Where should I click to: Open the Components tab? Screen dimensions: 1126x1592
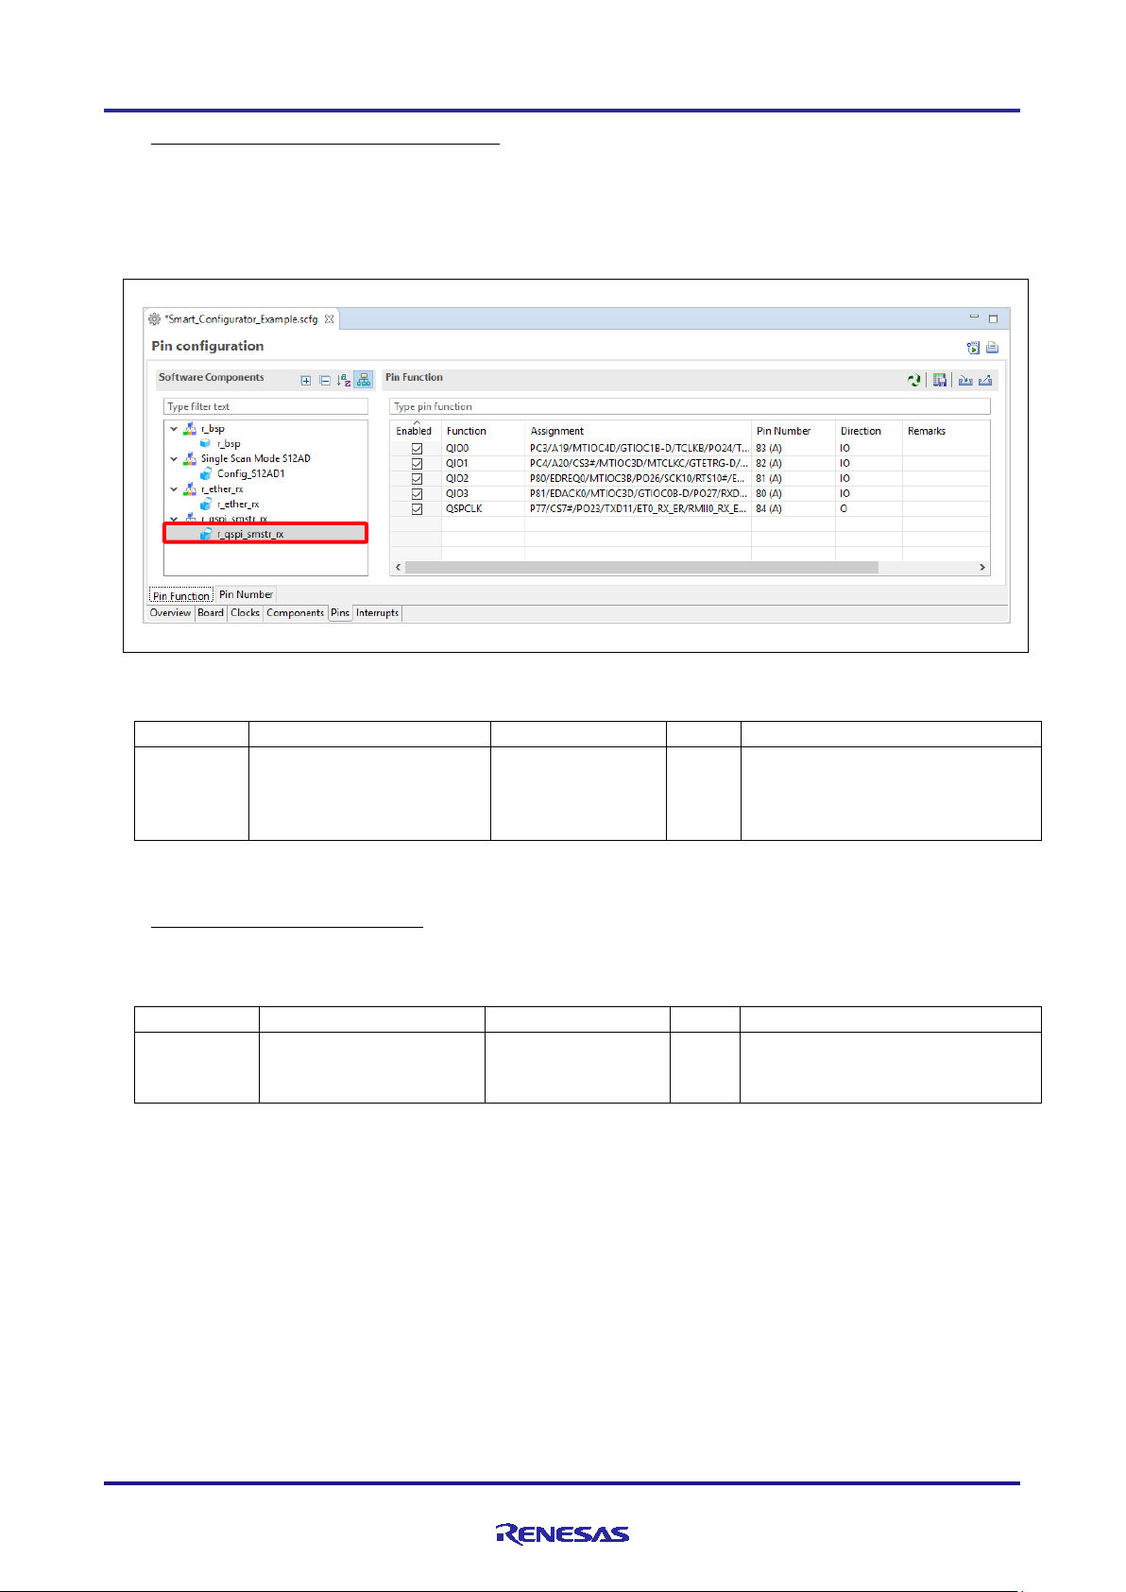click(x=295, y=613)
